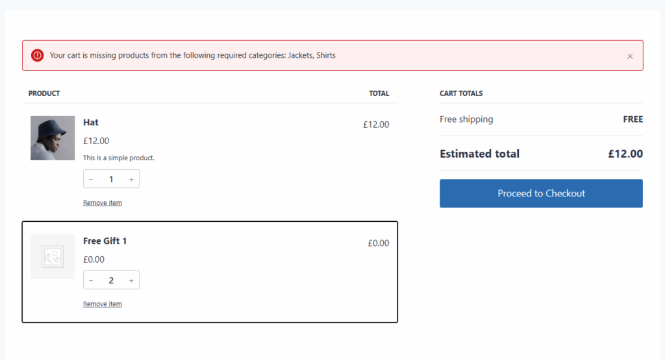Click the Cart Totals heading
This screenshot has height=360, width=665.
[x=461, y=93]
